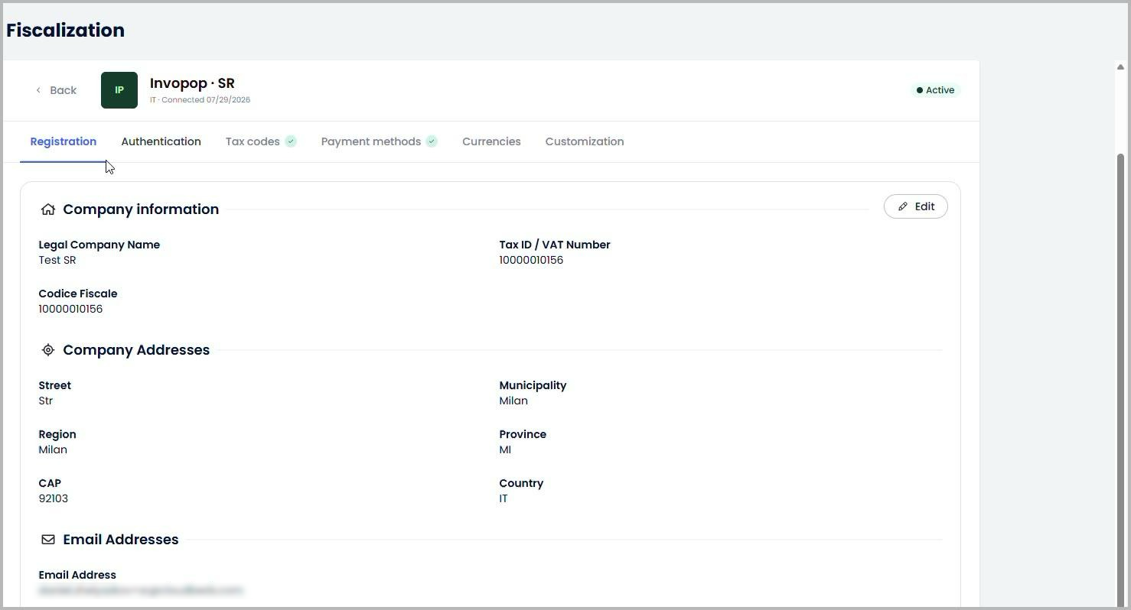Click the location target icon by Company Addresses
The width and height of the screenshot is (1131, 610).
click(48, 350)
